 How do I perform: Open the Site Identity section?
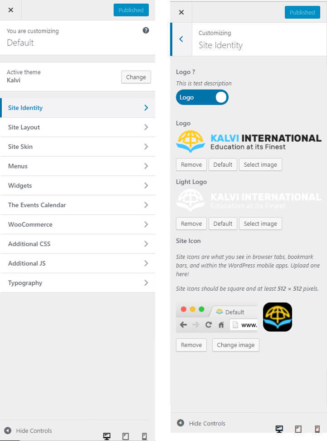click(x=78, y=108)
